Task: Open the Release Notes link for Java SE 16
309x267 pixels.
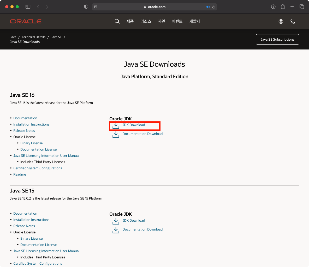Action: pyautogui.click(x=24, y=131)
